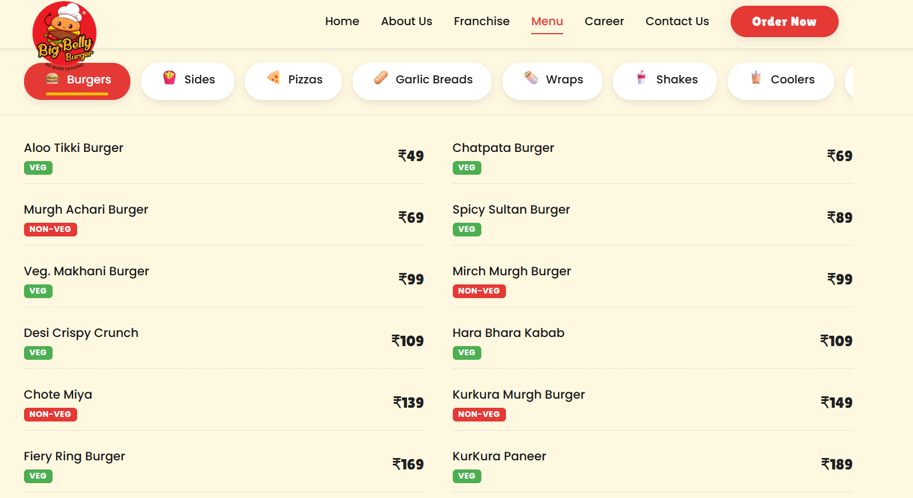913x498 pixels.
Task: Click Chote Miya item name
Action: (58, 395)
